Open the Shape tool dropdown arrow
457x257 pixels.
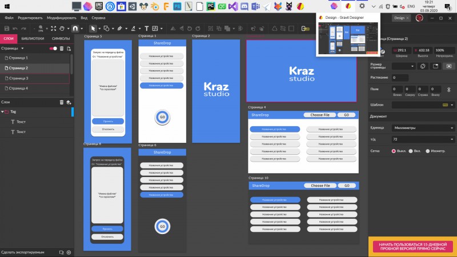tap(113, 29)
